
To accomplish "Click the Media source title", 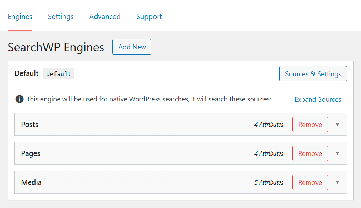I will click(31, 182).
